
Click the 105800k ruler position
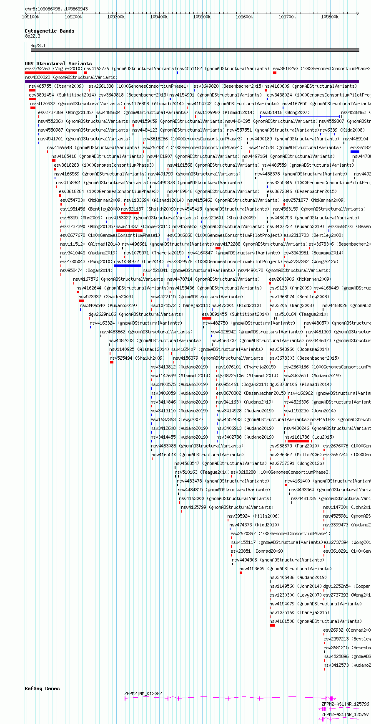pyautogui.click(x=330, y=17)
